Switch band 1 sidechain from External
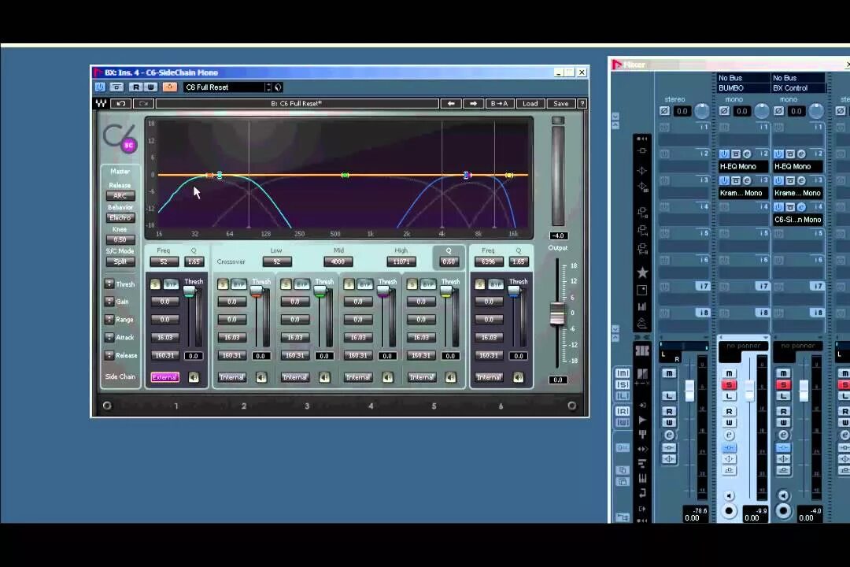 pyautogui.click(x=164, y=377)
